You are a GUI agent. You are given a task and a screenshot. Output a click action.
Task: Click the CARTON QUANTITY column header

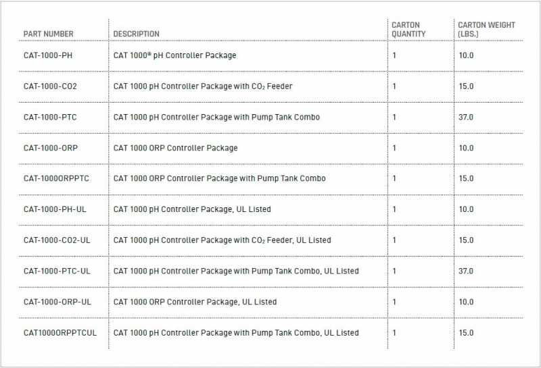pos(409,29)
